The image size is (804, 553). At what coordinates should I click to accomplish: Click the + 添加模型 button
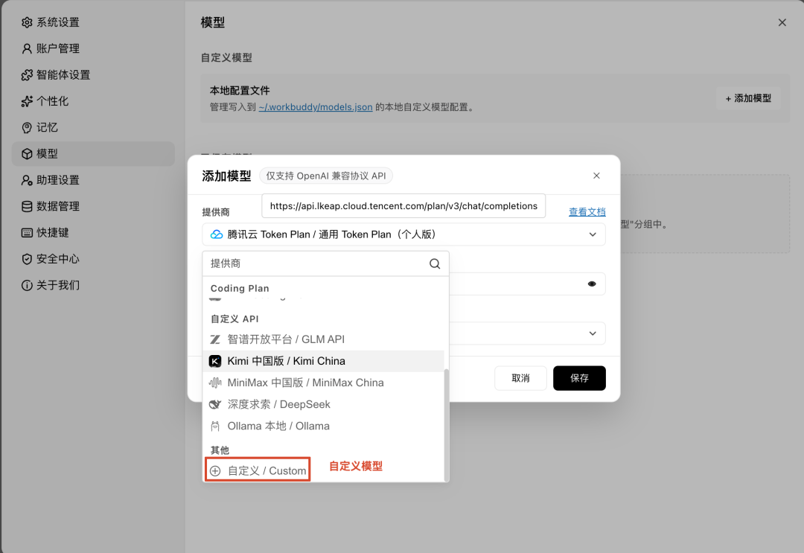[748, 98]
